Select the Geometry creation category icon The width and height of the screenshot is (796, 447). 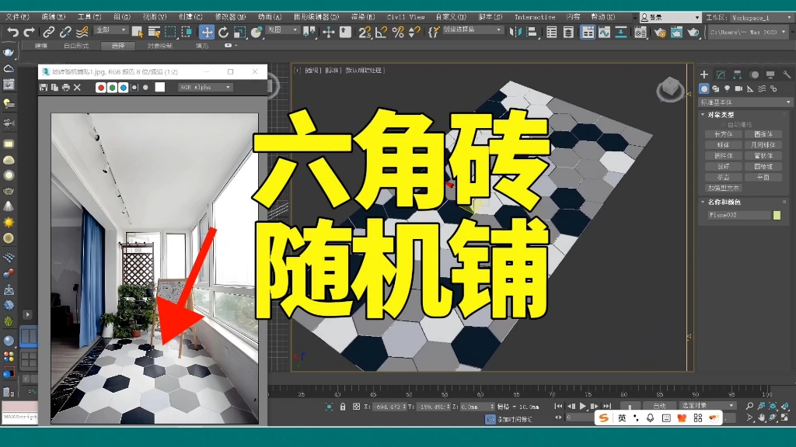tap(704, 89)
